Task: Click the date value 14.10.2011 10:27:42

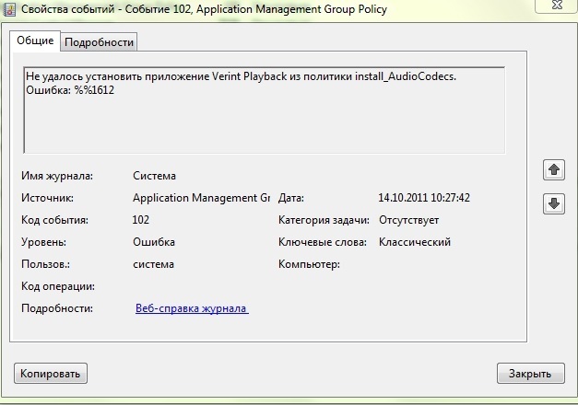Action: coord(424,198)
